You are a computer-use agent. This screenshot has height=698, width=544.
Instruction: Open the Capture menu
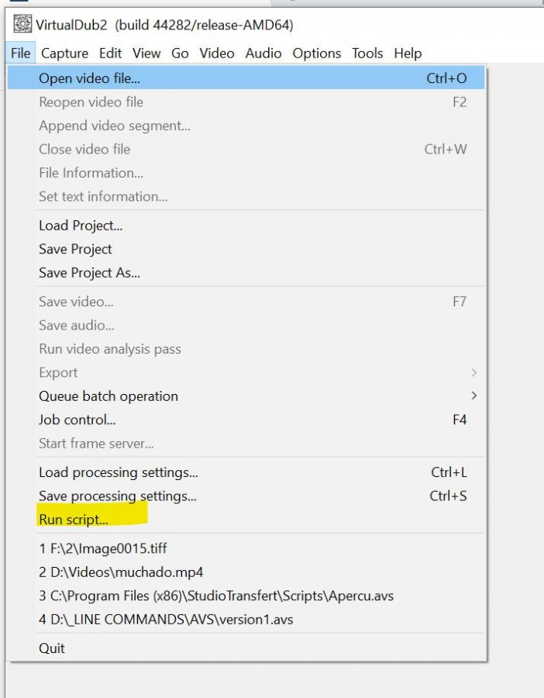click(x=64, y=53)
